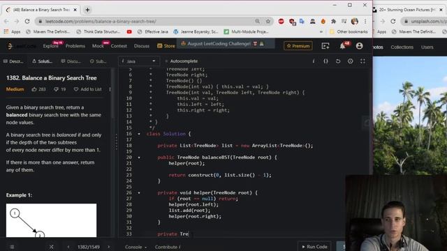This screenshot has width=447, height=251.
Task: Open the Effective Java bookmark
Action: click(153, 31)
